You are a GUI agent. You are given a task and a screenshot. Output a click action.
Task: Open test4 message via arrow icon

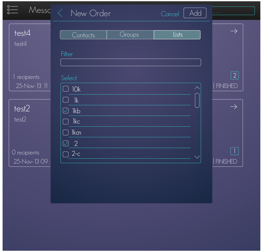pos(234,31)
